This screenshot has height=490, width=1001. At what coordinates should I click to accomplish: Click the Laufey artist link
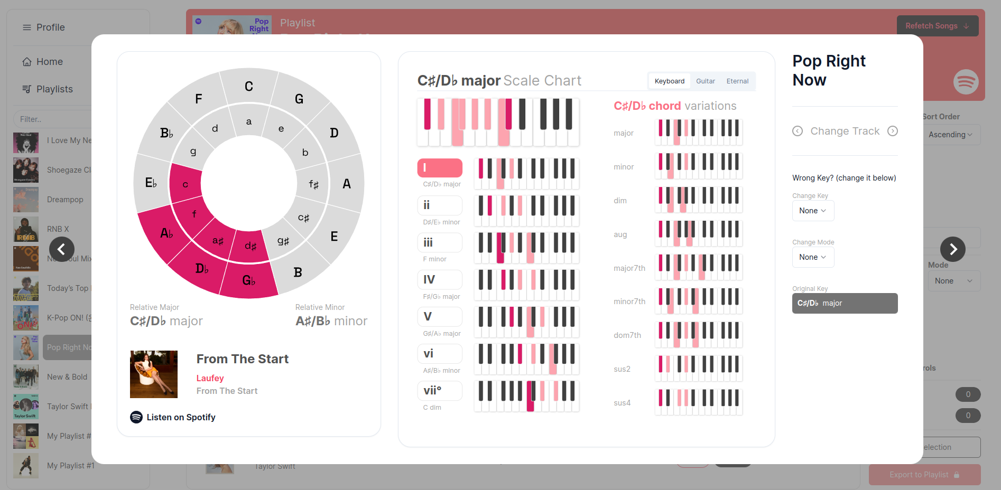[210, 378]
